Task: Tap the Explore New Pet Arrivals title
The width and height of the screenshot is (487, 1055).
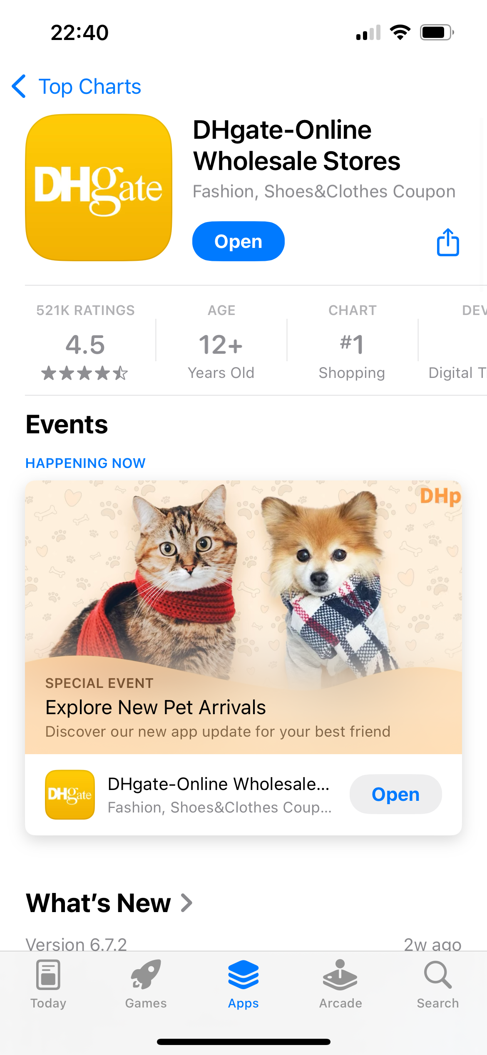Action: 156,707
